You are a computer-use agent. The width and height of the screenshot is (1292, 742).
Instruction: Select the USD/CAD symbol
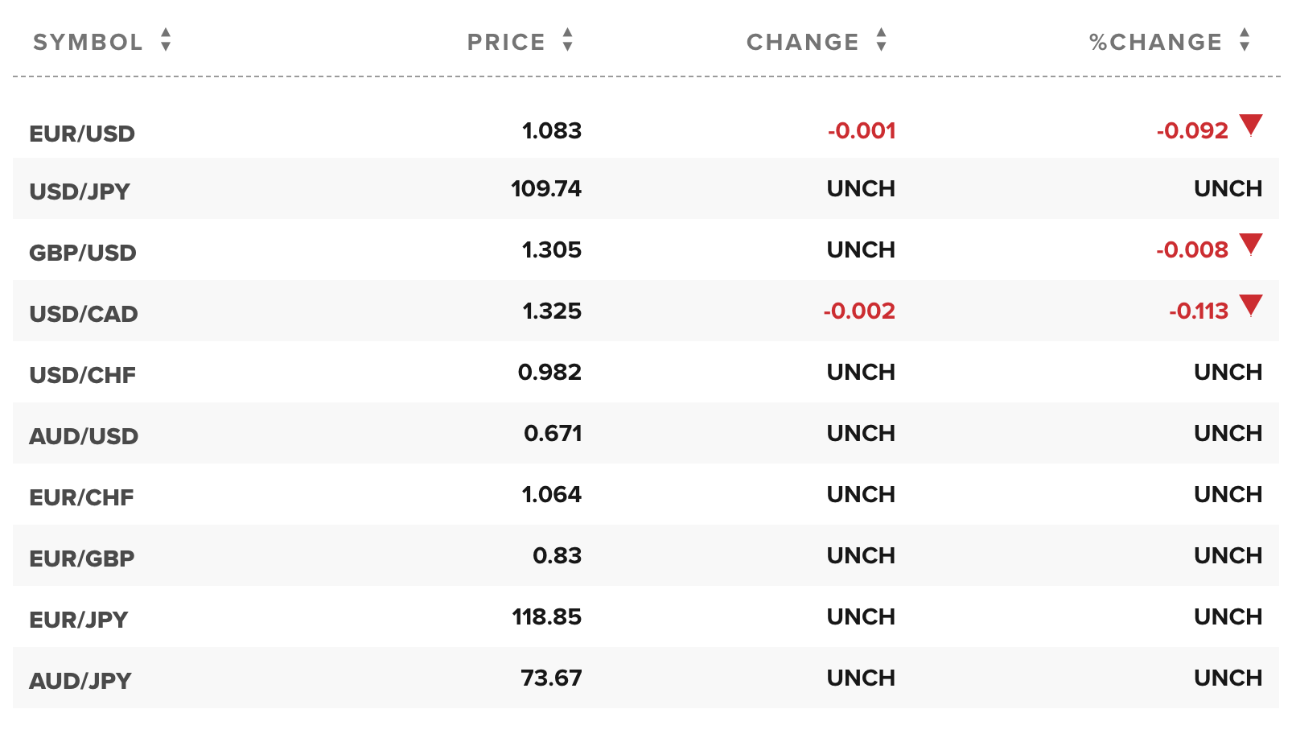84,314
